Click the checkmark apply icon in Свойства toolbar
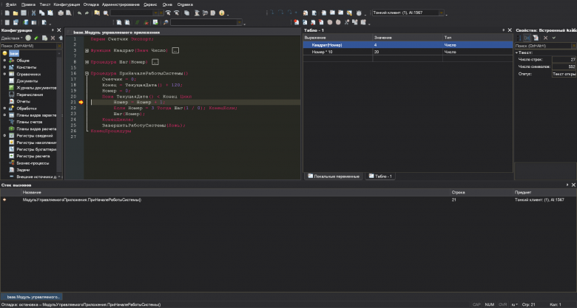Viewport: 577px width, 308px height. pos(554,38)
